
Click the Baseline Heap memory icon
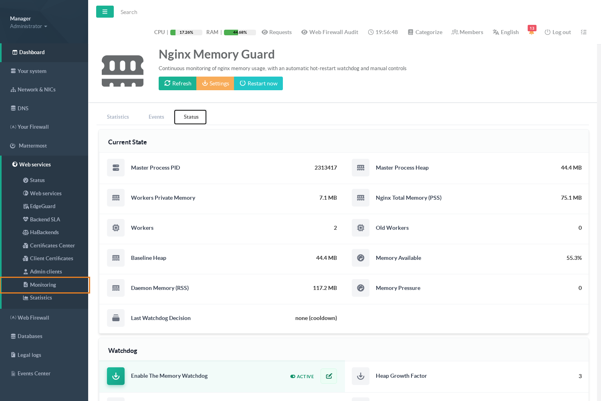(x=116, y=258)
